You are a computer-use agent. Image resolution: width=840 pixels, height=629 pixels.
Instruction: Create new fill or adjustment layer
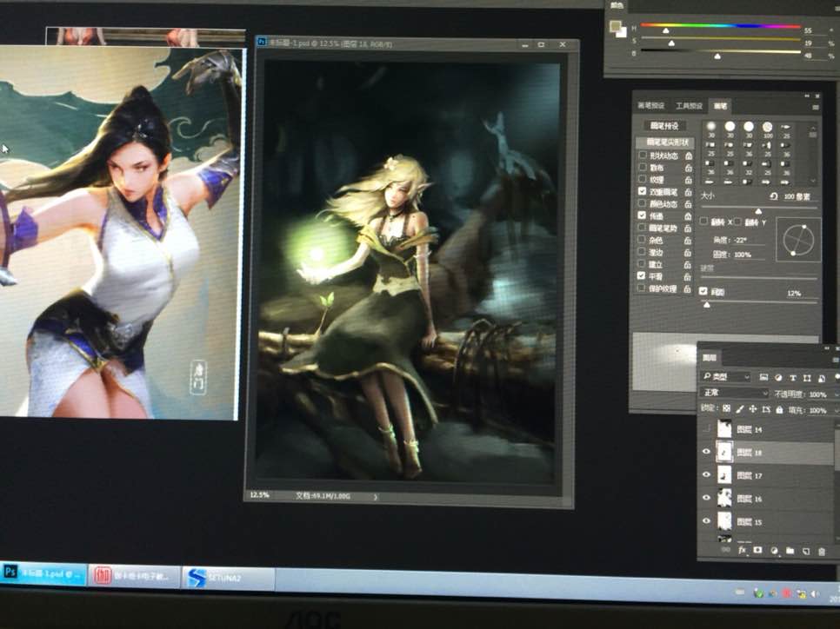point(774,550)
